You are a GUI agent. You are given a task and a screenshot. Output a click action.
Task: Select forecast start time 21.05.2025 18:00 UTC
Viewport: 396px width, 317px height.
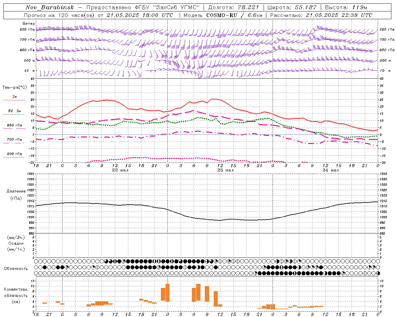(140, 15)
